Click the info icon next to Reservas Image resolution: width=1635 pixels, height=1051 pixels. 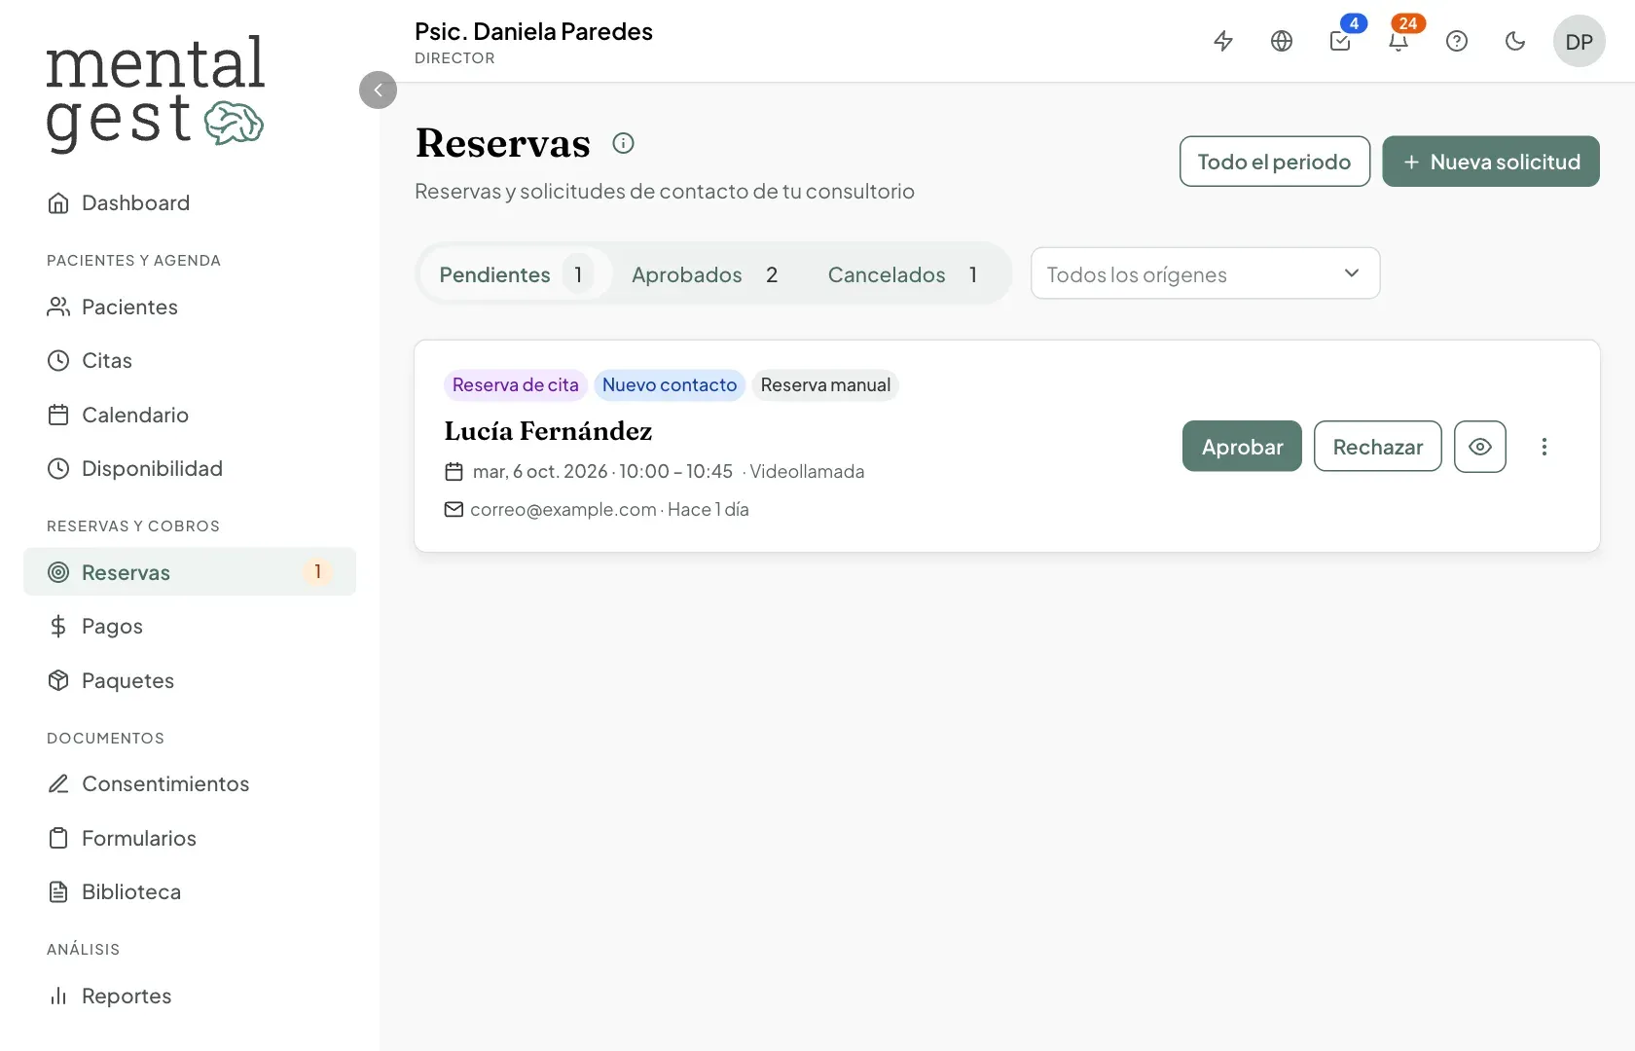pyautogui.click(x=623, y=143)
